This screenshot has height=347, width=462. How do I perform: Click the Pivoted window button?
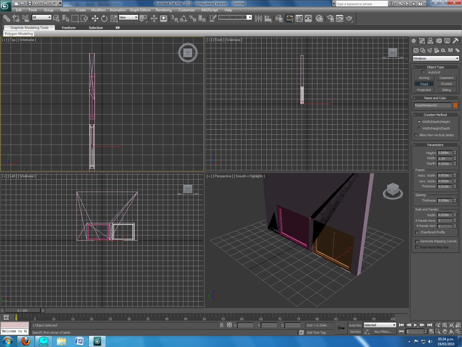coord(446,84)
